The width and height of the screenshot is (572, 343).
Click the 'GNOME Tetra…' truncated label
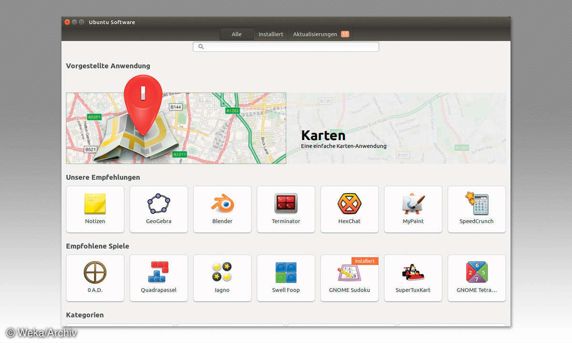[x=477, y=290]
